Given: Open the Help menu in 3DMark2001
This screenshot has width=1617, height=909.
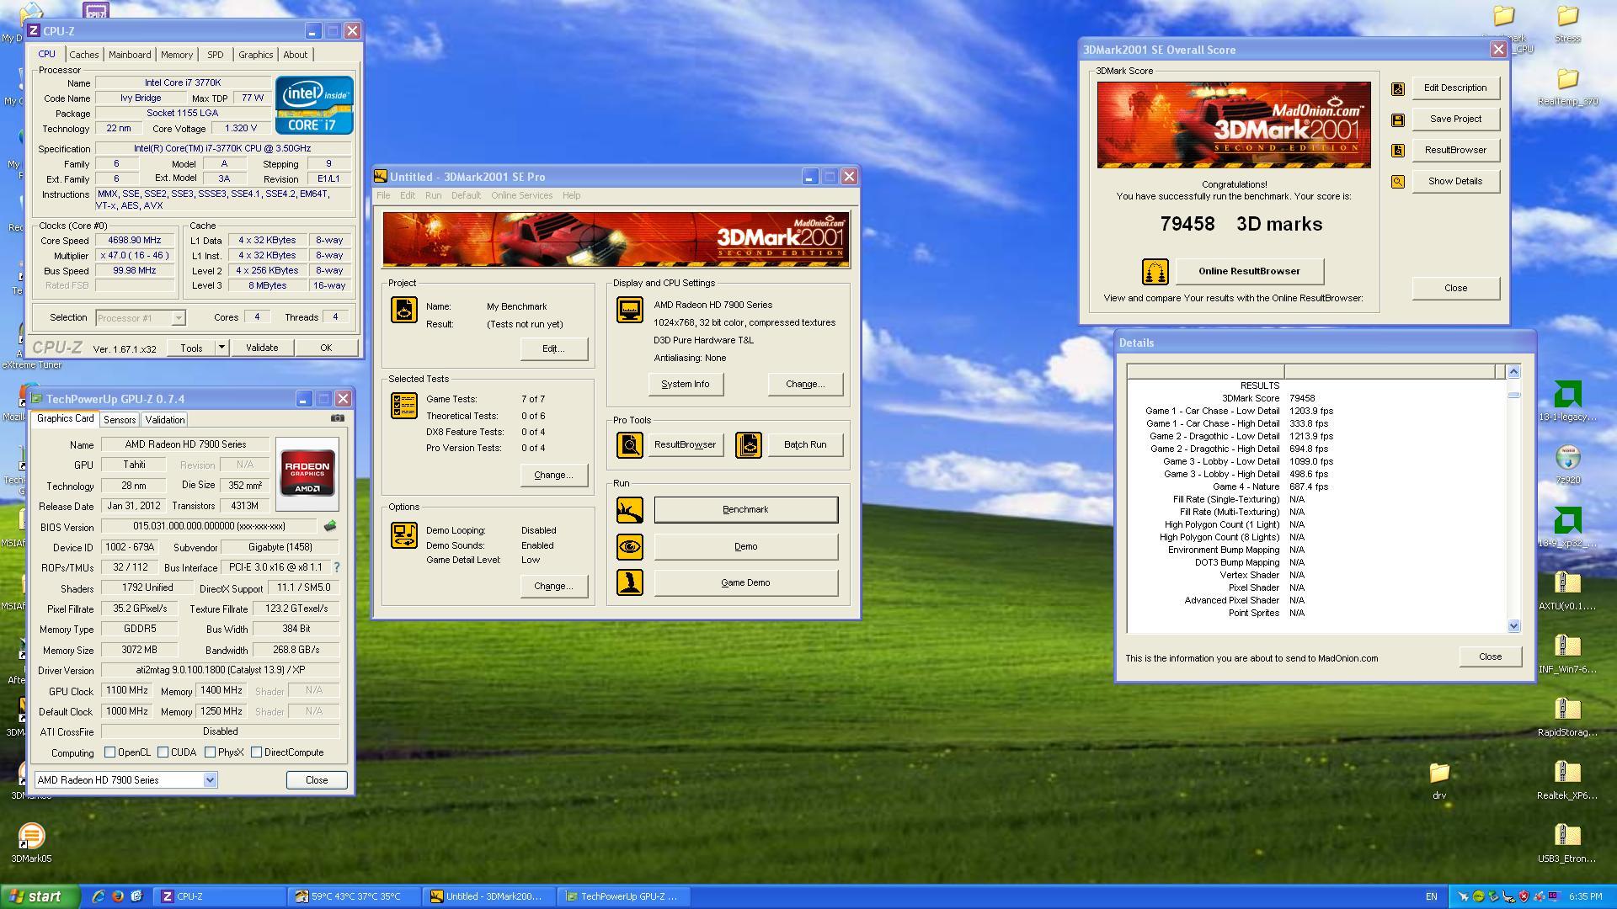Looking at the screenshot, I should (571, 195).
